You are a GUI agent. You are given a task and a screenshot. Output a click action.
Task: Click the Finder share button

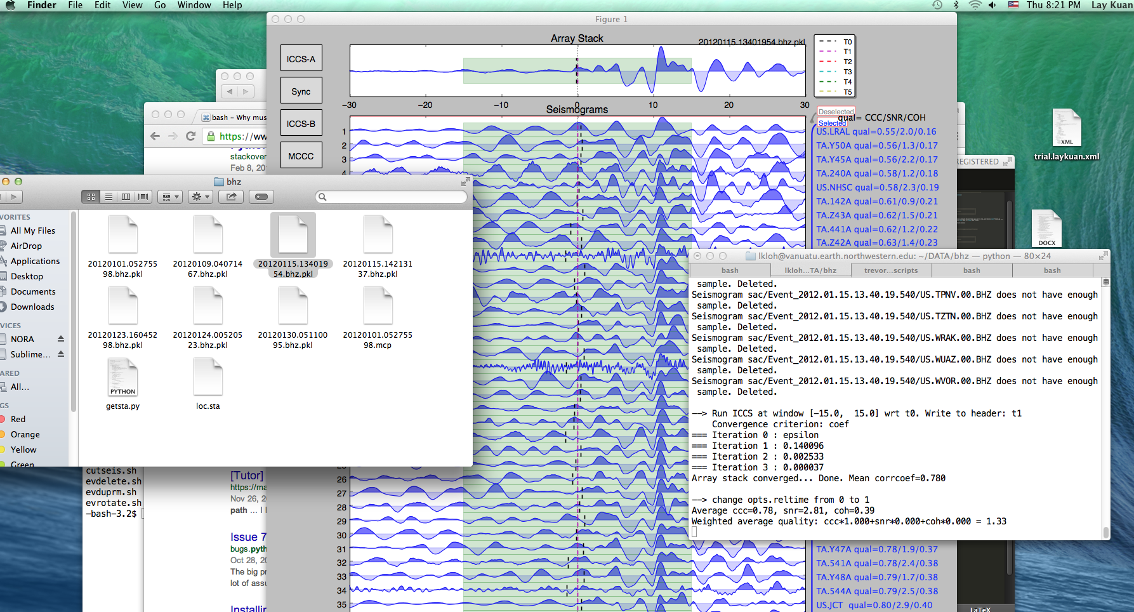(231, 197)
